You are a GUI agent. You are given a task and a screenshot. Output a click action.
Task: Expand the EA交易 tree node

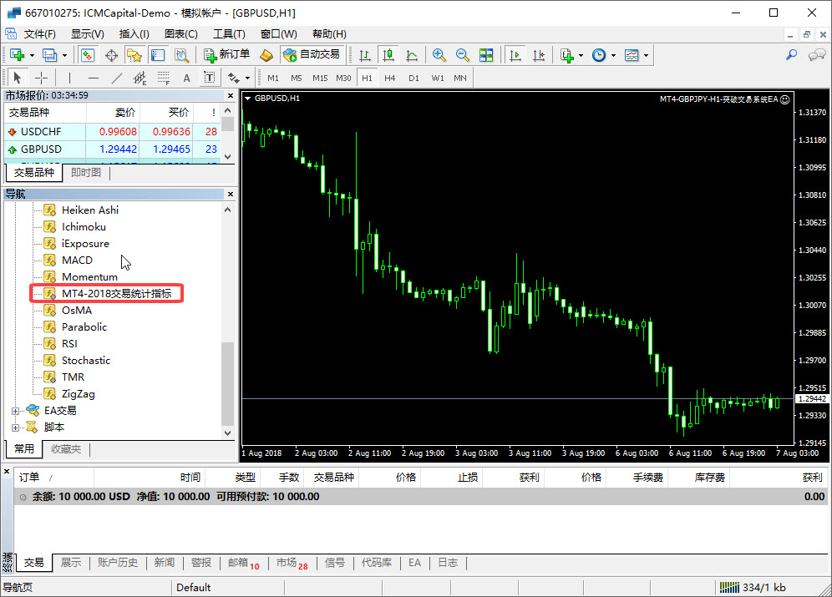click(15, 411)
